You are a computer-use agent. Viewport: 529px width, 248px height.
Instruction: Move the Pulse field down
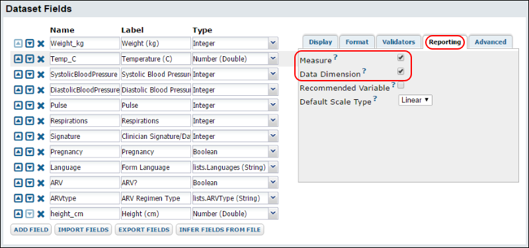pyautogui.click(x=30, y=105)
